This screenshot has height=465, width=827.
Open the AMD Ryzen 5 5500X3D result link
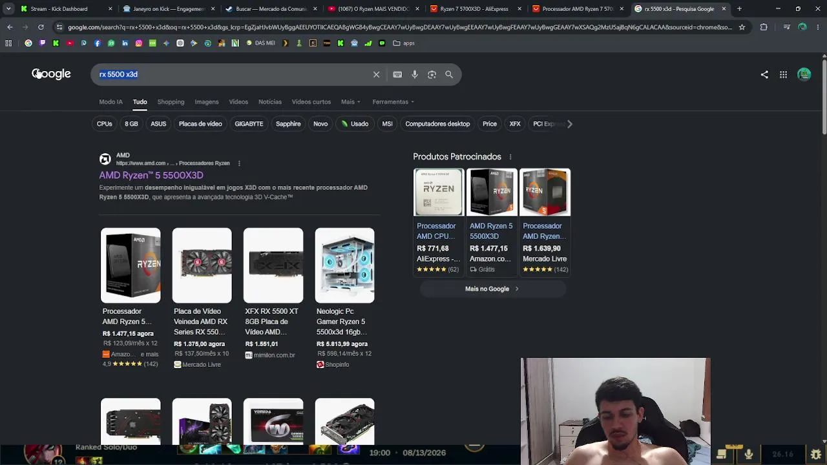point(151,176)
